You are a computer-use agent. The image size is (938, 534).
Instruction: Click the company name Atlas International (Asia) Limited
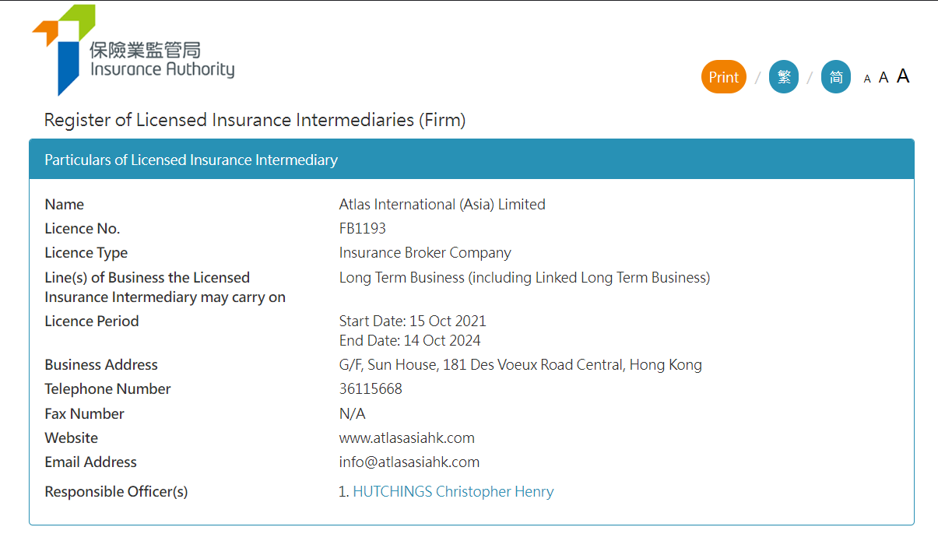[442, 205]
